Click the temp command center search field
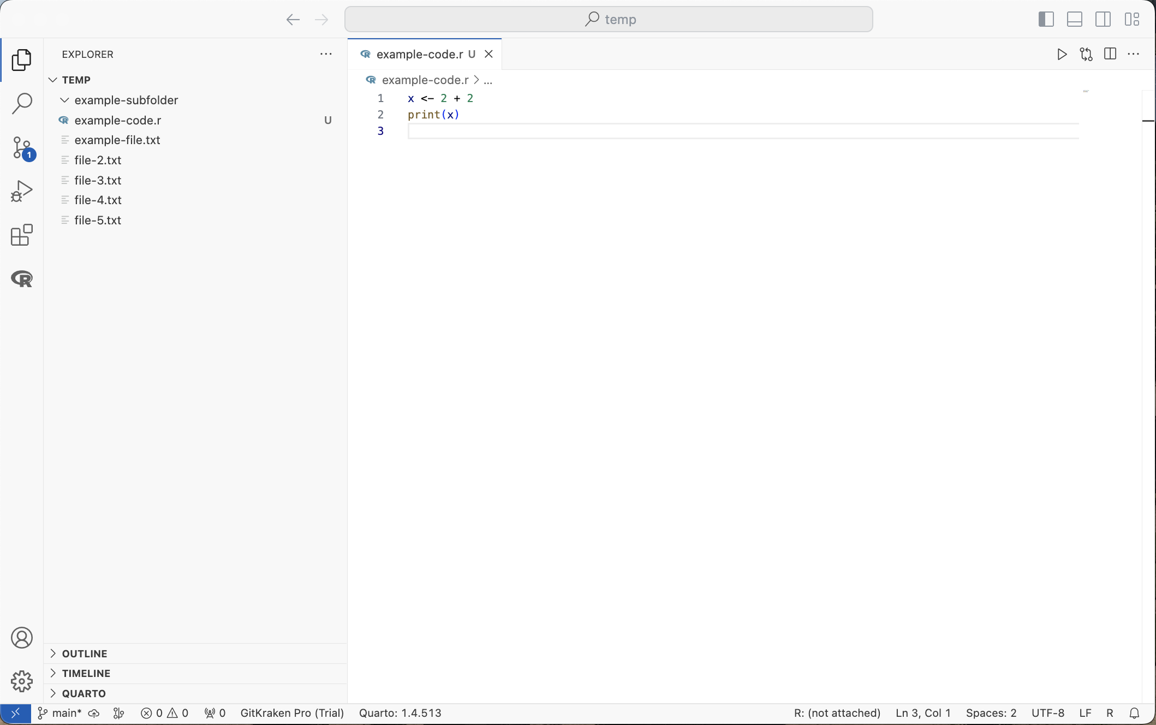This screenshot has width=1156, height=725. (x=609, y=20)
